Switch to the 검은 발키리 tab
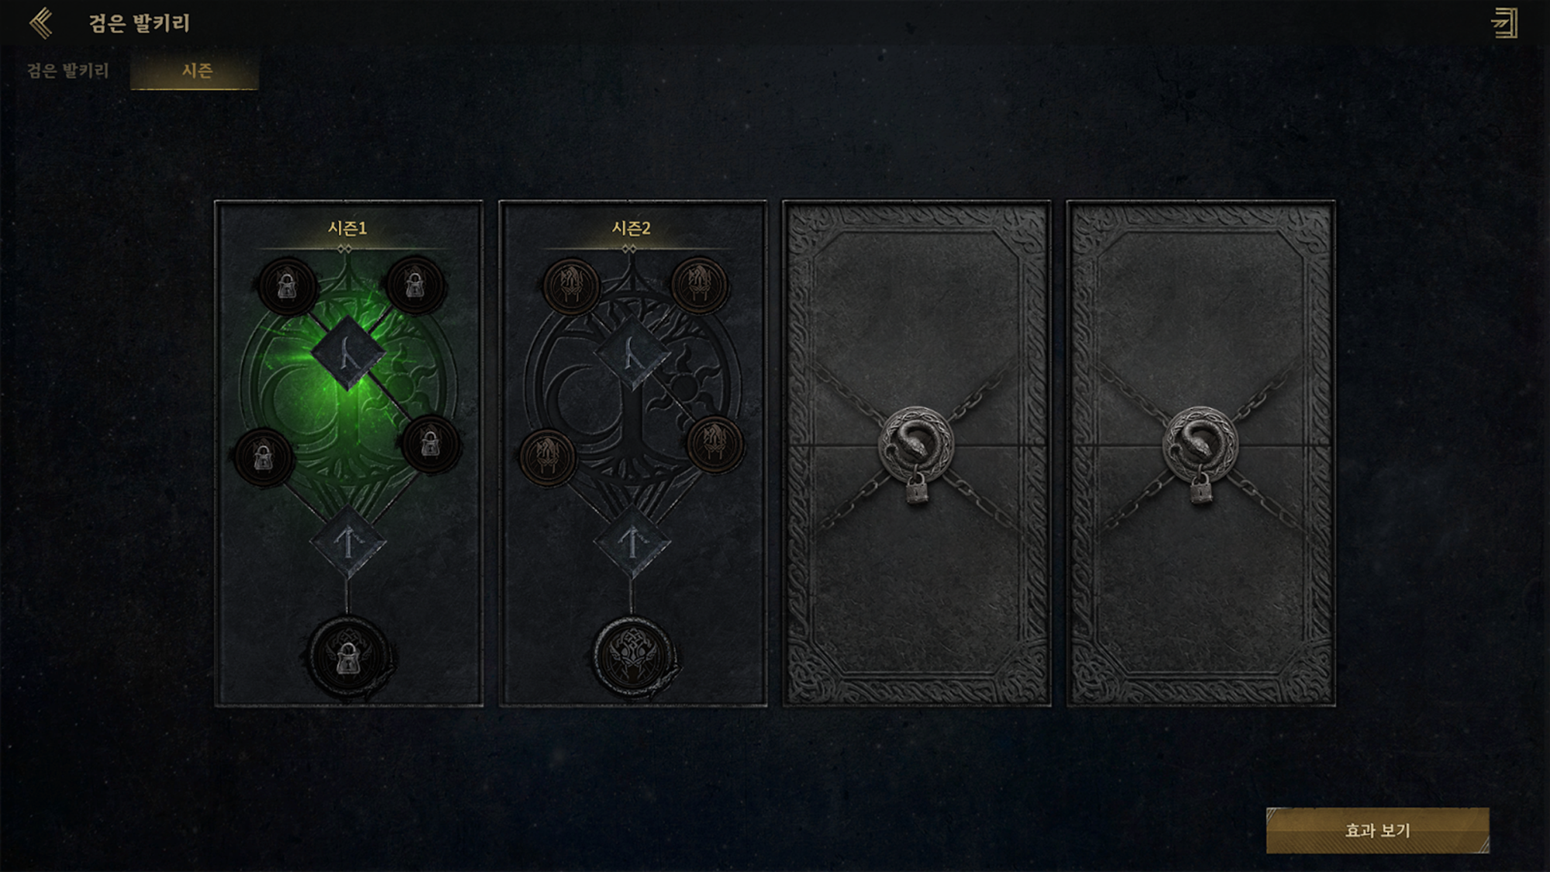This screenshot has height=872, width=1550. [x=68, y=71]
